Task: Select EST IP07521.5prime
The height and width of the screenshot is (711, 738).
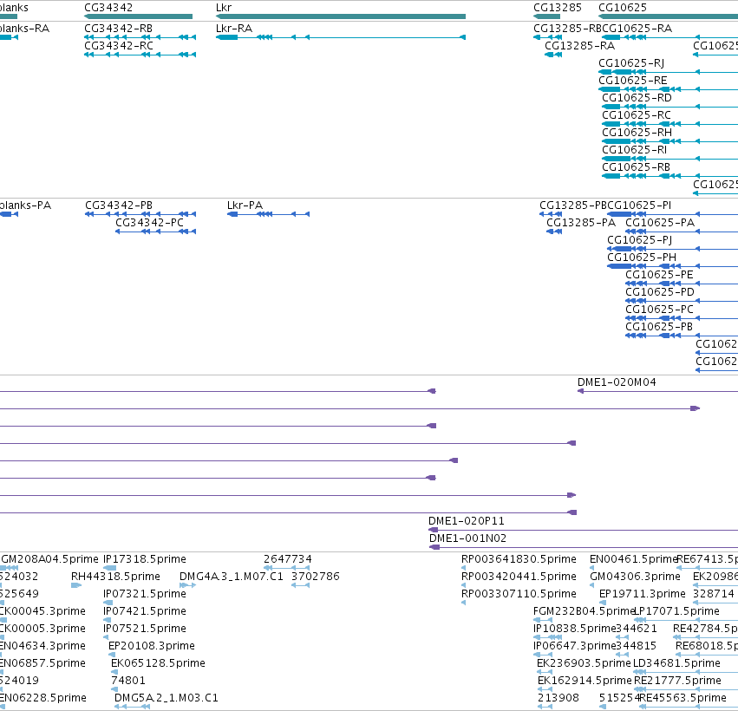Action: click(145, 629)
